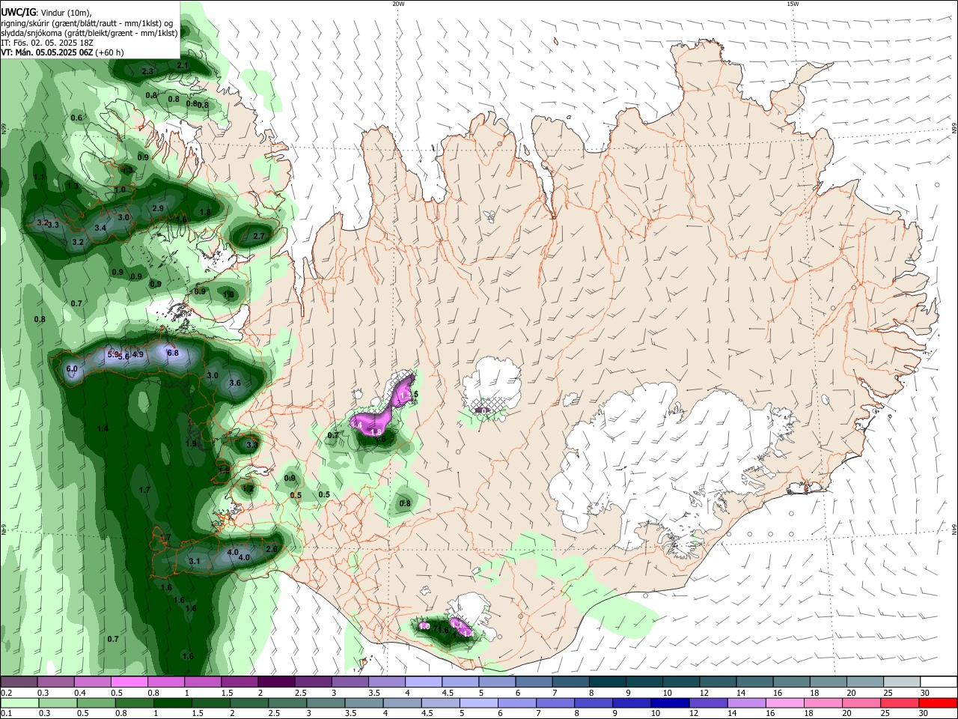Click the 'UWC/IG: Vindur (10m)' title line
The height and width of the screenshot is (719, 958).
click(x=46, y=13)
